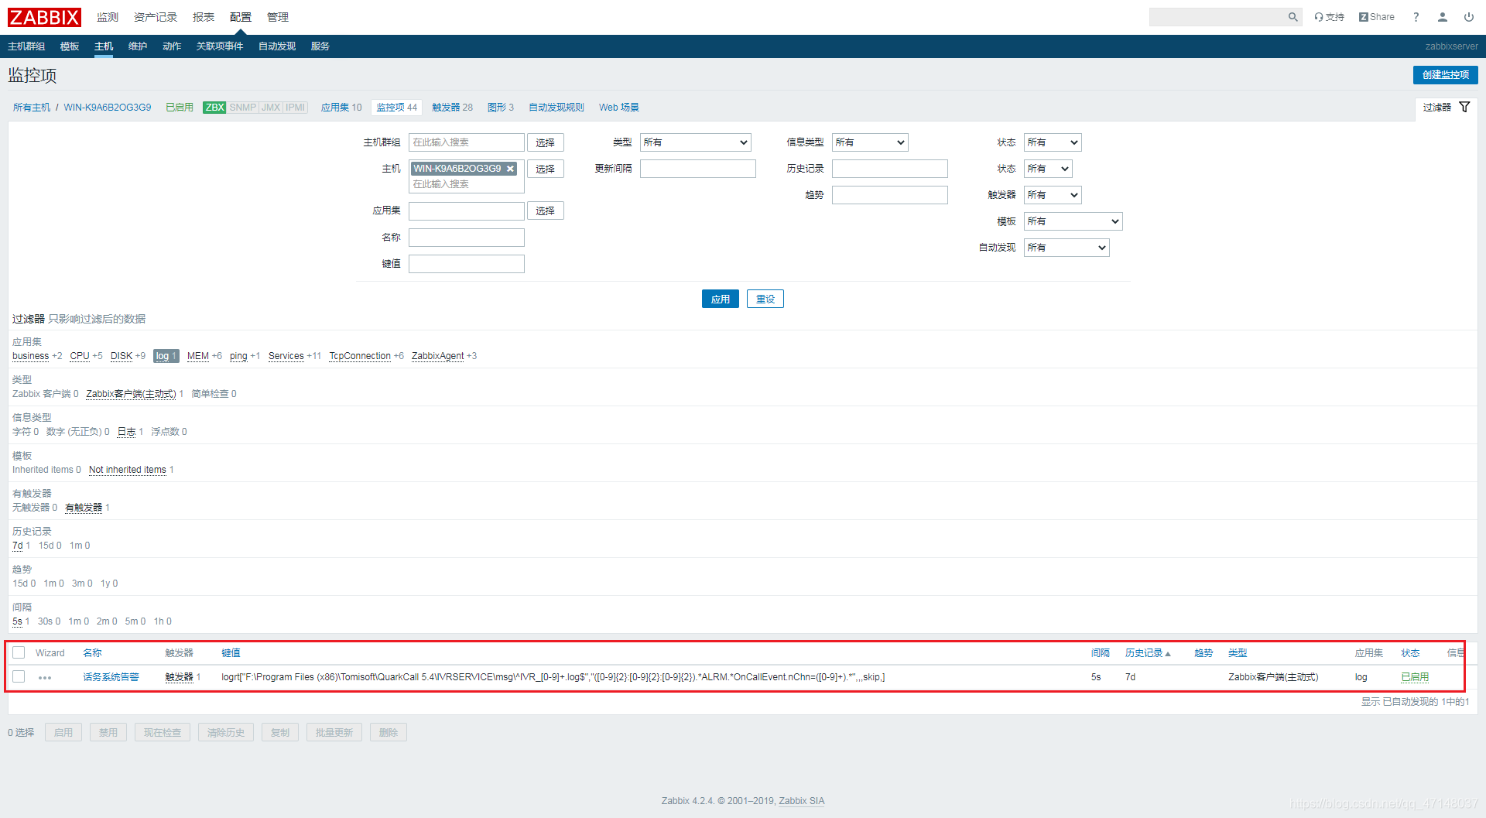Screen dimensions: 1486x818
Task: Open the 自动发现 filter dropdown
Action: point(1067,248)
